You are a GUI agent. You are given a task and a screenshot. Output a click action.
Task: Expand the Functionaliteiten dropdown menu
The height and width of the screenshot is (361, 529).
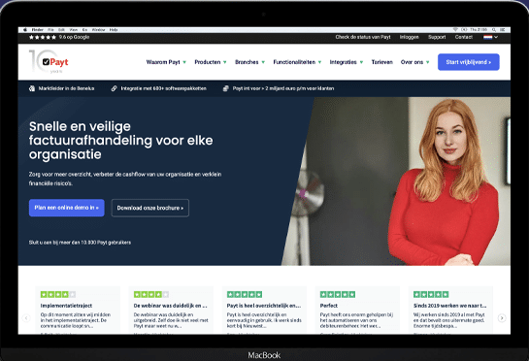pos(297,62)
